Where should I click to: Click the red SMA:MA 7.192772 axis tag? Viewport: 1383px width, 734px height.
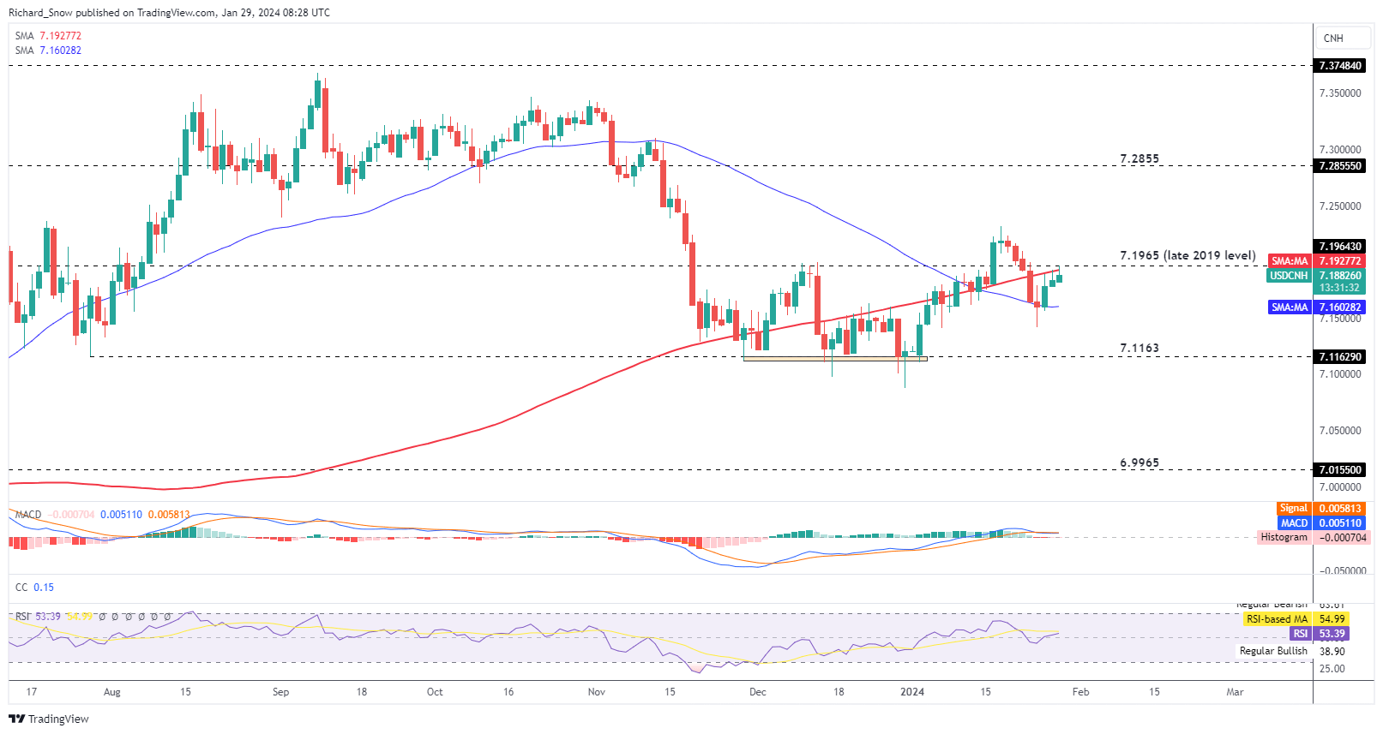click(1316, 261)
